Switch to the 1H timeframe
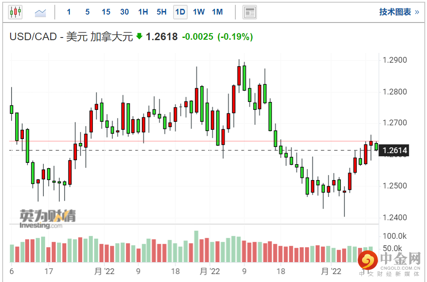 [143, 12]
